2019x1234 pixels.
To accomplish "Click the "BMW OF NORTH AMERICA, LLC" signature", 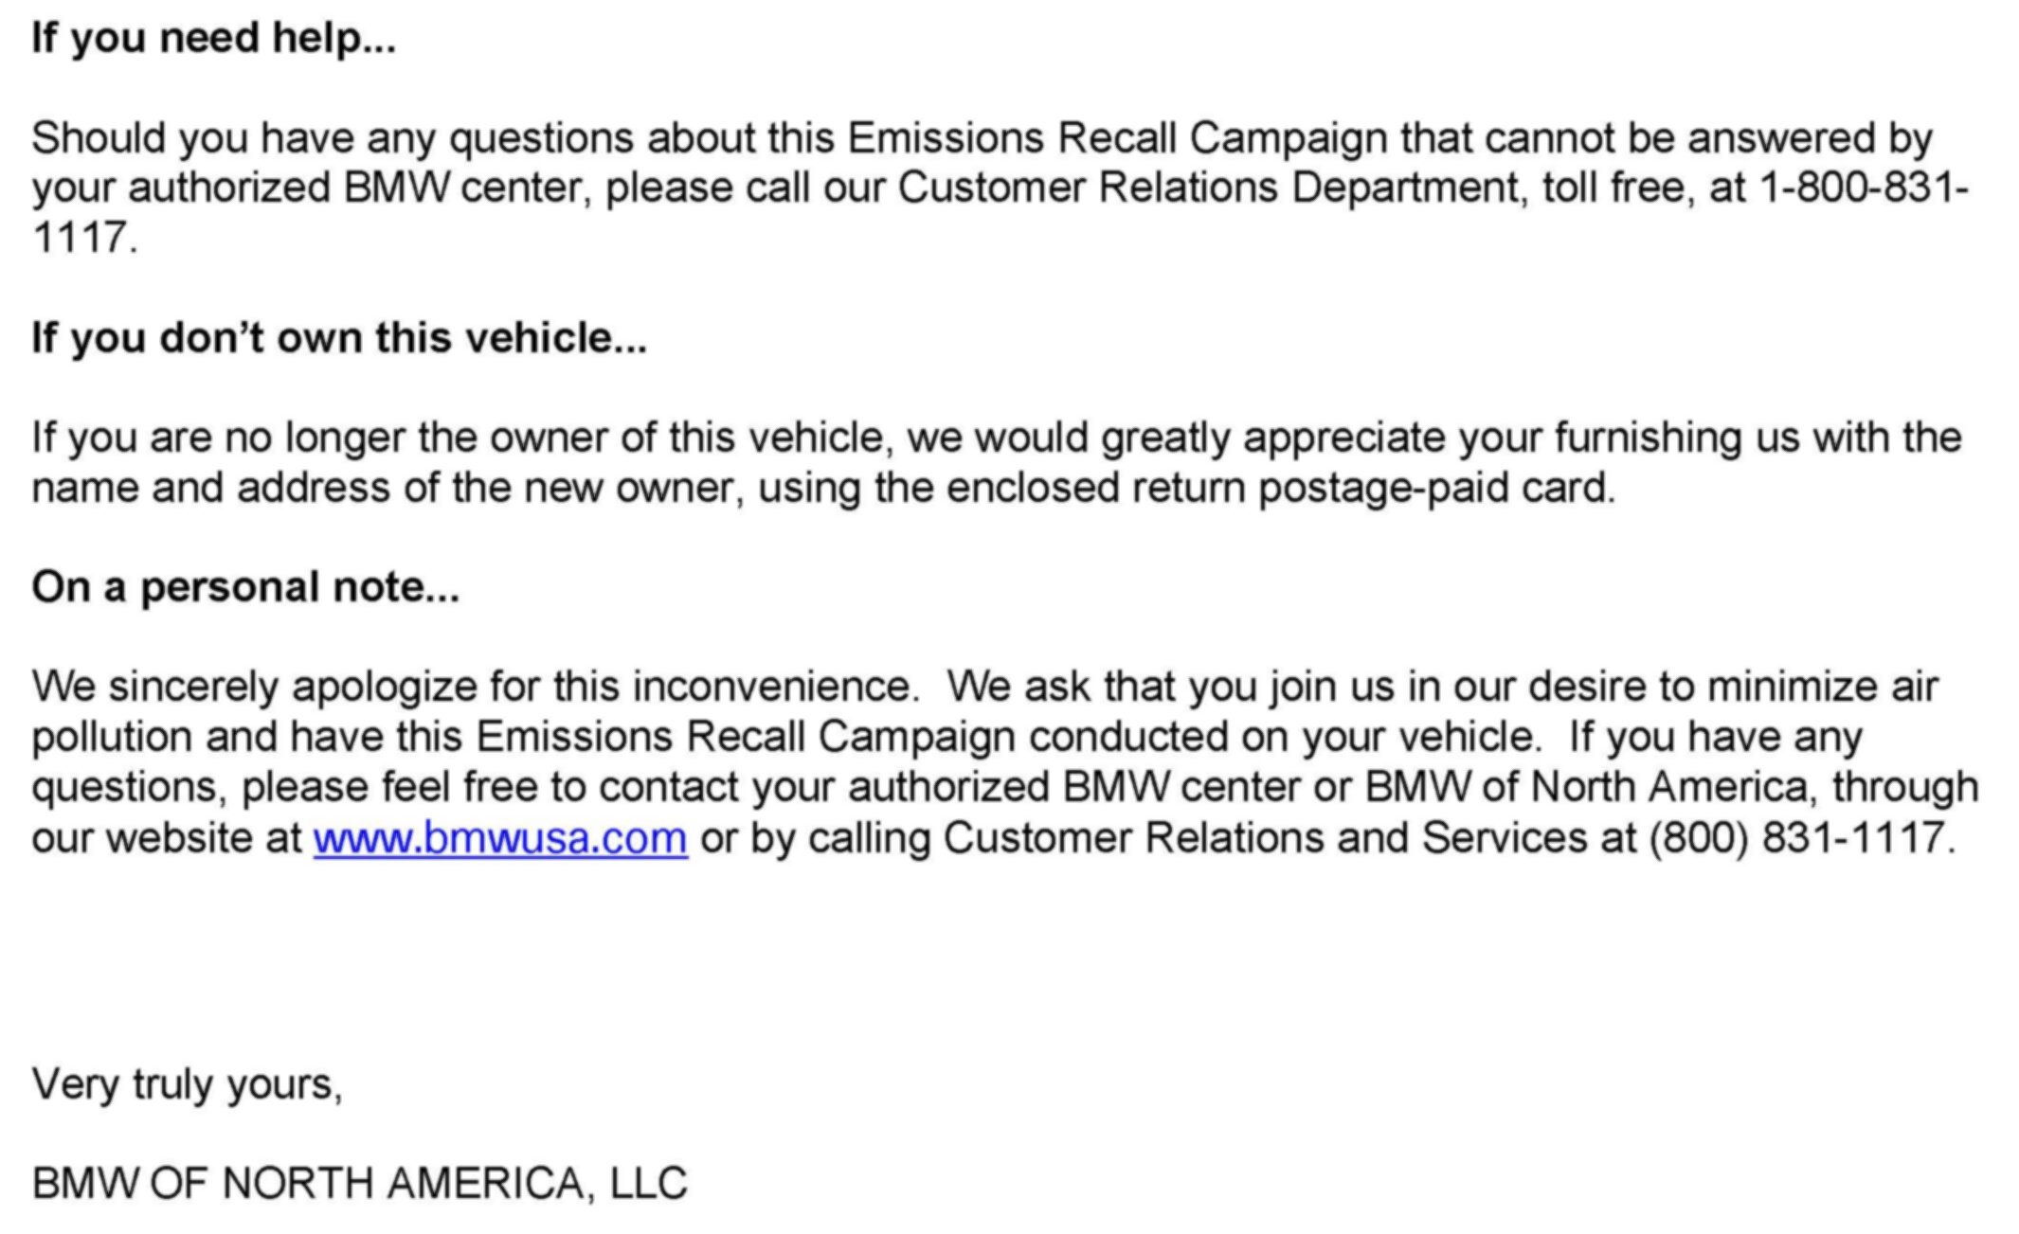I will coord(359,1184).
